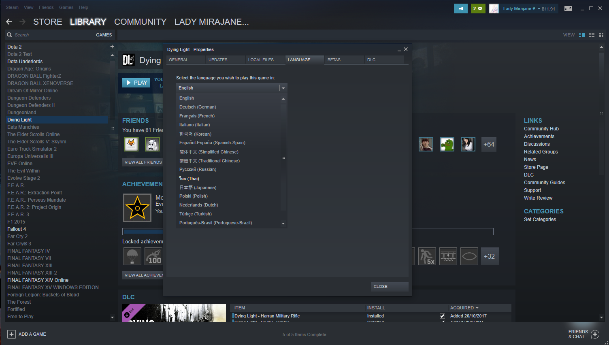Switch to list view icon
609x345 pixels.
click(x=592, y=35)
